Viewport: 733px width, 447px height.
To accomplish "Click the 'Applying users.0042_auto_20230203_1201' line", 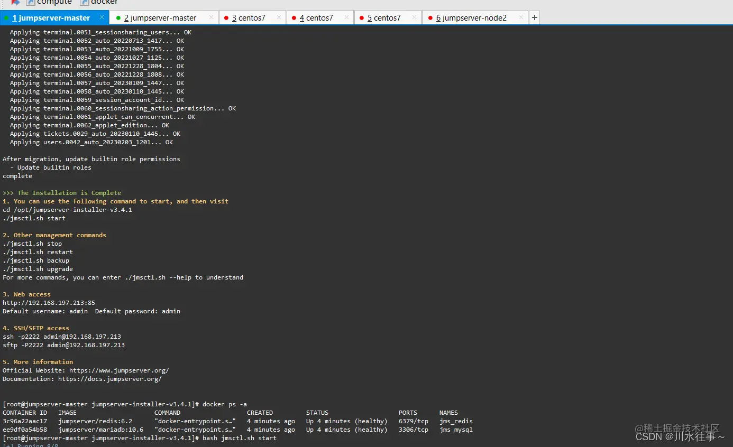I will click(x=91, y=142).
